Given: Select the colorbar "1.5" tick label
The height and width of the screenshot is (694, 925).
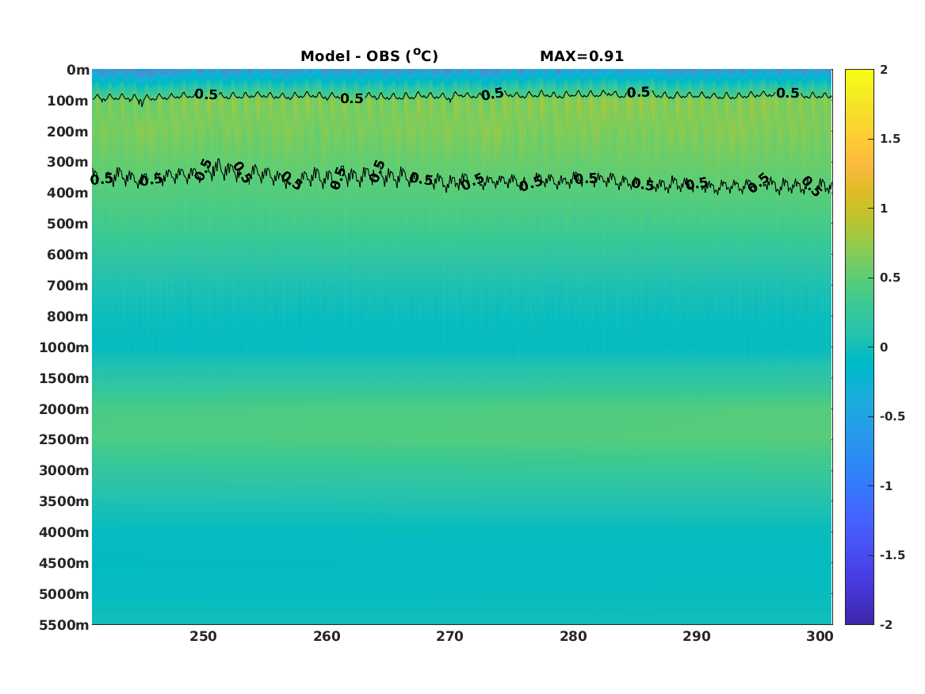Looking at the screenshot, I should (890, 139).
